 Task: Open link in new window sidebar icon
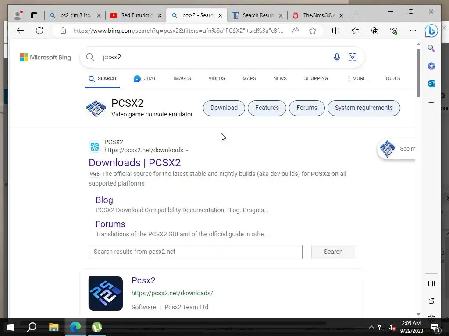coord(431,301)
